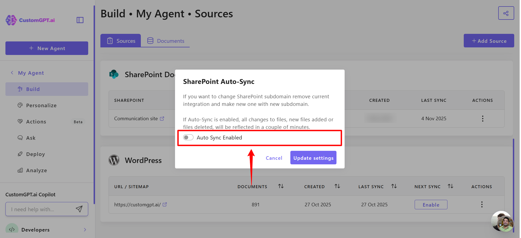This screenshot has width=521, height=238.
Task: Open the Build section
Action: pyautogui.click(x=47, y=89)
